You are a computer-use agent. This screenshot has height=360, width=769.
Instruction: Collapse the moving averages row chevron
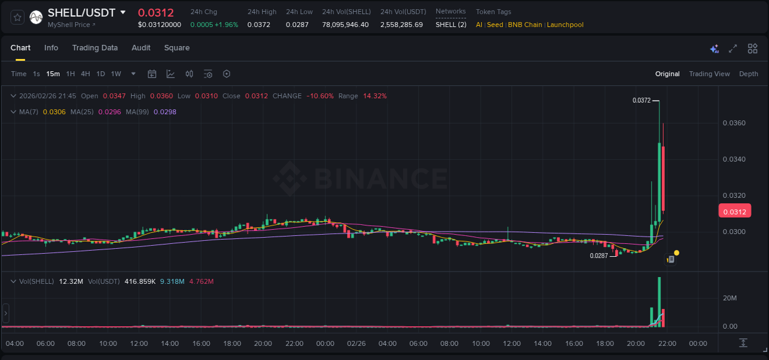[13, 112]
